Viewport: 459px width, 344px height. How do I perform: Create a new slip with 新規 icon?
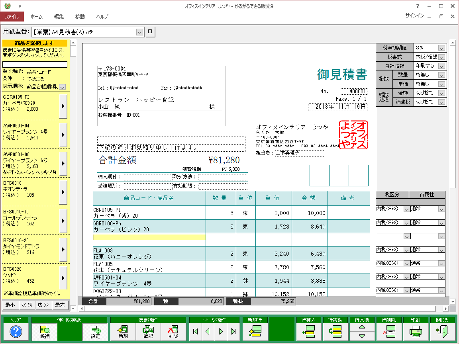[123, 332]
